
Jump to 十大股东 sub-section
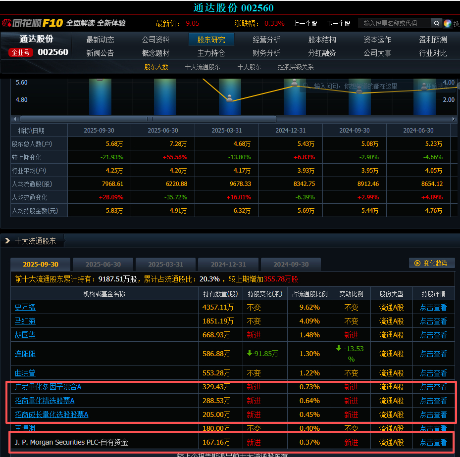(249, 67)
